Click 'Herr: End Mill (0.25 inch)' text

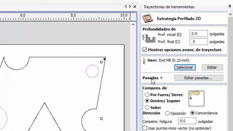point(169,60)
